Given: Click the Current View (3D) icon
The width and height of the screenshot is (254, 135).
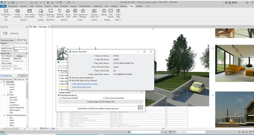Looking at the screenshot, I should pos(6,11).
